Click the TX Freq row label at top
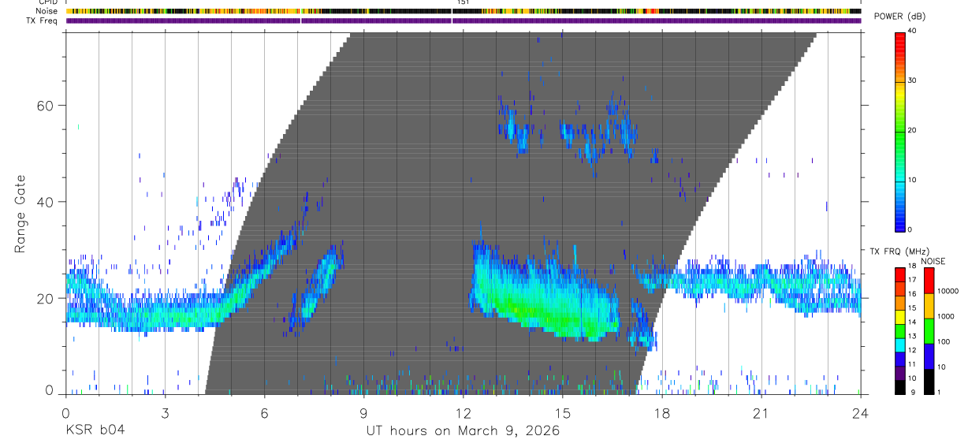The image size is (968, 447). [x=42, y=20]
